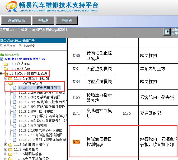The height and width of the screenshot is (160, 178).
Task: Click the 别克-君威-2011-维修手册 header bar
Action: [33, 41]
